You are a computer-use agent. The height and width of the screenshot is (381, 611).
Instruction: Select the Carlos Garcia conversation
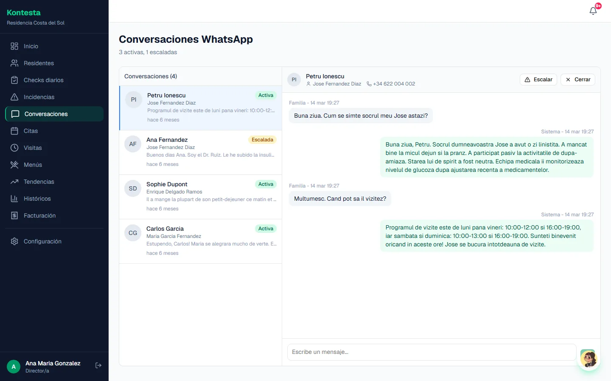click(200, 241)
